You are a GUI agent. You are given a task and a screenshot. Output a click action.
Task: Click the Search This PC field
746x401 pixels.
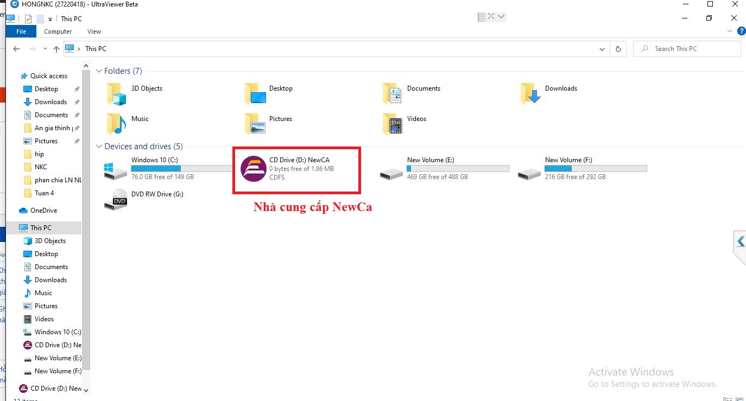(687, 49)
